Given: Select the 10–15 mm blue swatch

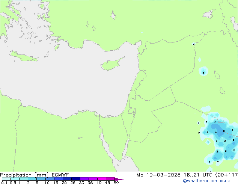Looking at the screenshot, I should click(50, 179).
